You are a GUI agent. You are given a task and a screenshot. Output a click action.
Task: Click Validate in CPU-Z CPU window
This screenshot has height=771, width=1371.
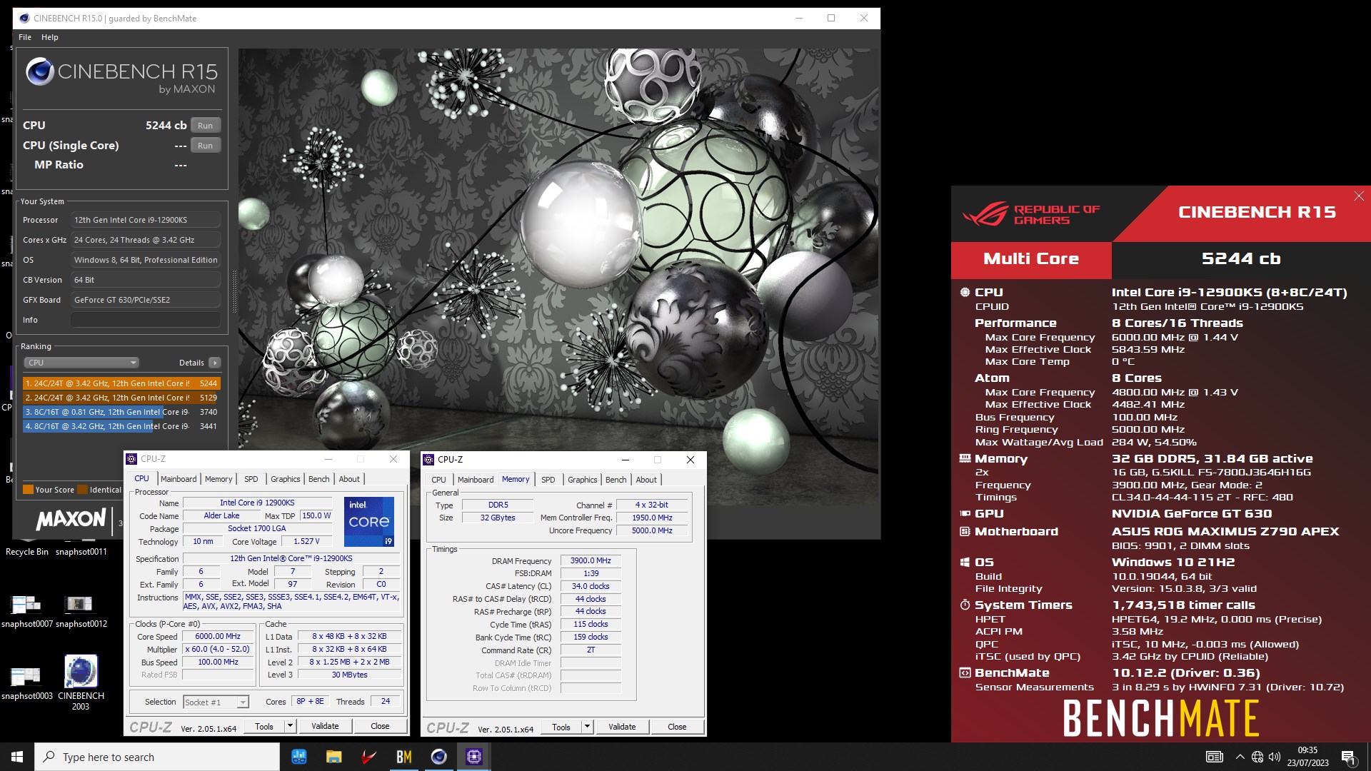(325, 726)
